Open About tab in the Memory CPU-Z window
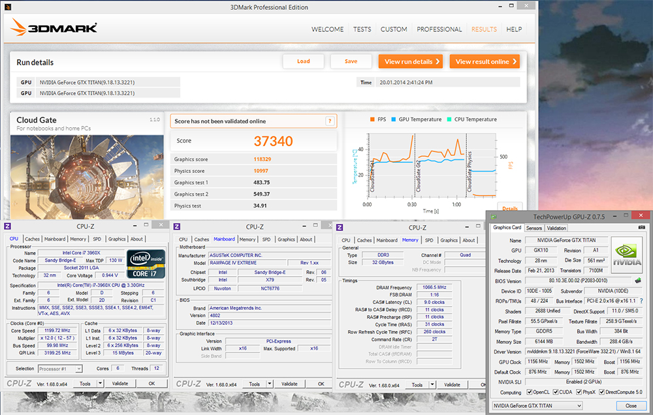This screenshot has width=653, height=415. tap(468, 240)
